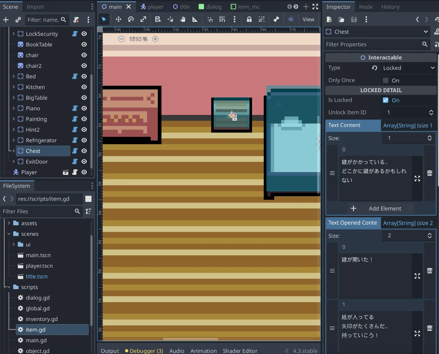Open the player scene tab
The width and height of the screenshot is (439, 354).
point(152,7)
